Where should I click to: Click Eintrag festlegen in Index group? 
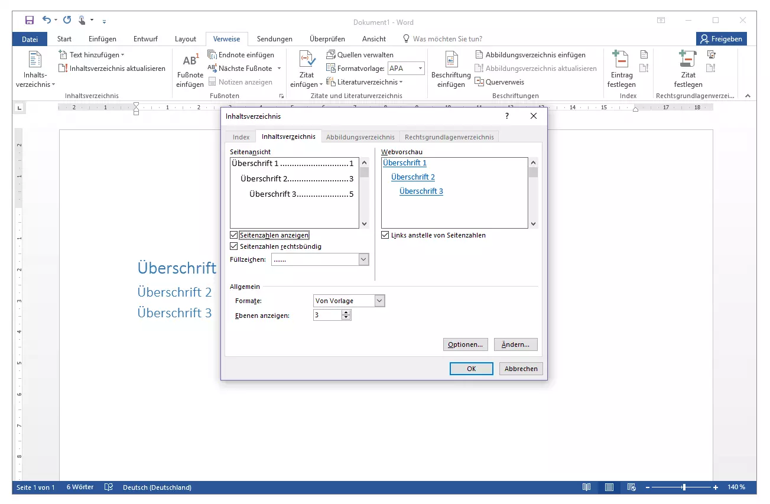click(620, 70)
